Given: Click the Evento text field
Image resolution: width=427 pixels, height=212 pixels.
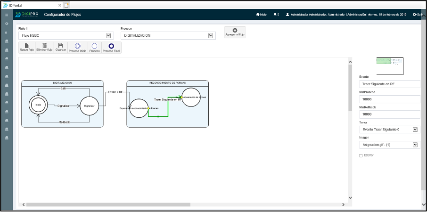Looking at the screenshot, I should (x=389, y=83).
